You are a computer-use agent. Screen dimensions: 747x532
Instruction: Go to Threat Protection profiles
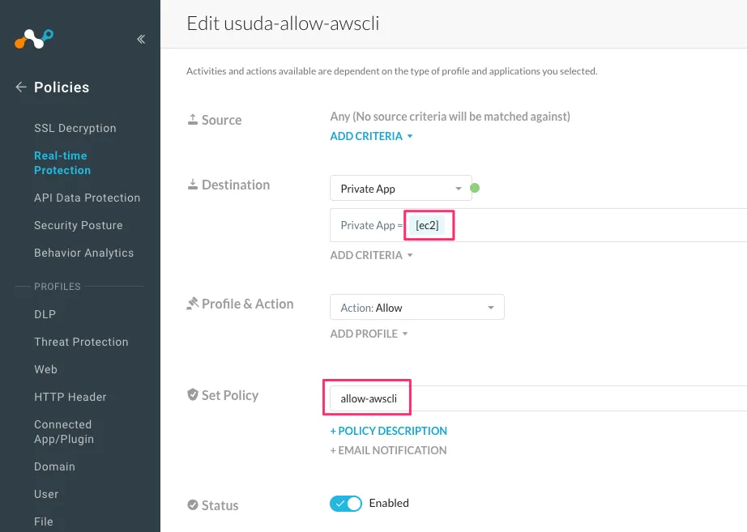click(81, 342)
